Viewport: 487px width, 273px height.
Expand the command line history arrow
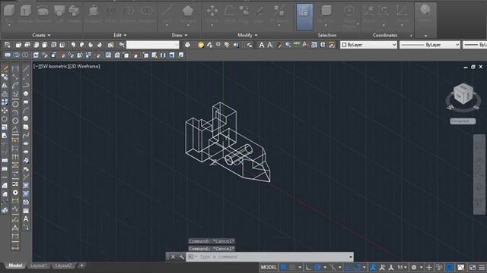(351, 257)
